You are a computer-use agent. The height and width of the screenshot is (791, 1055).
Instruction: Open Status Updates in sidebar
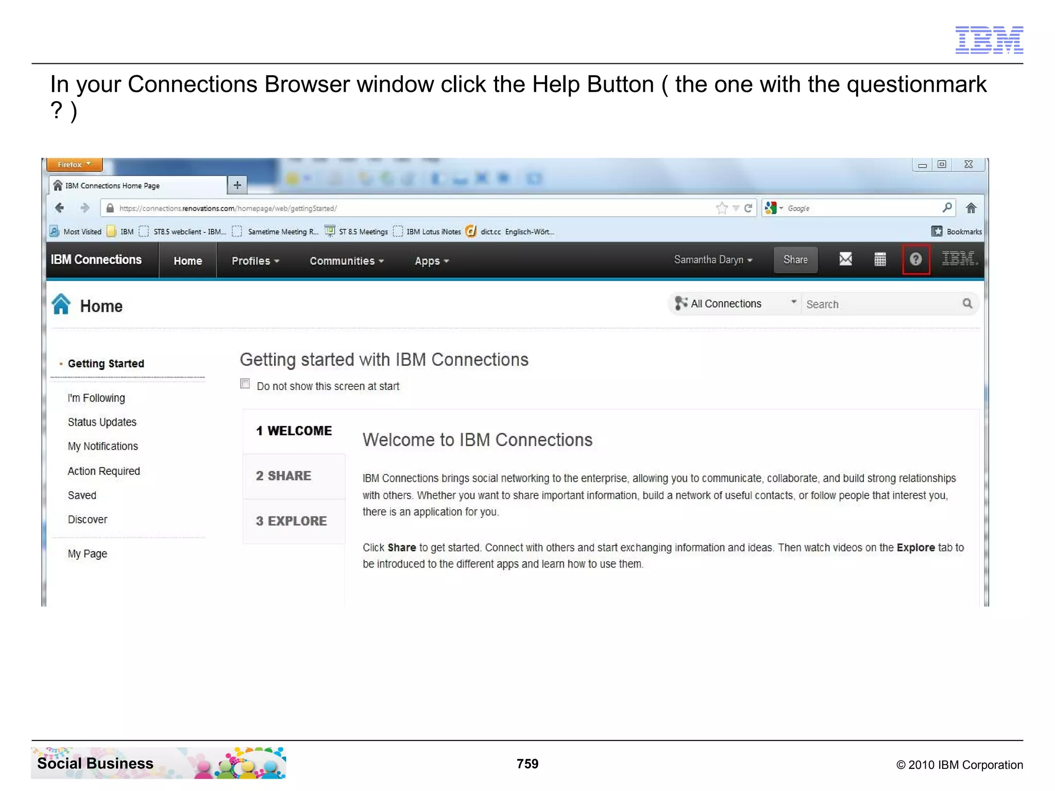pyautogui.click(x=102, y=422)
